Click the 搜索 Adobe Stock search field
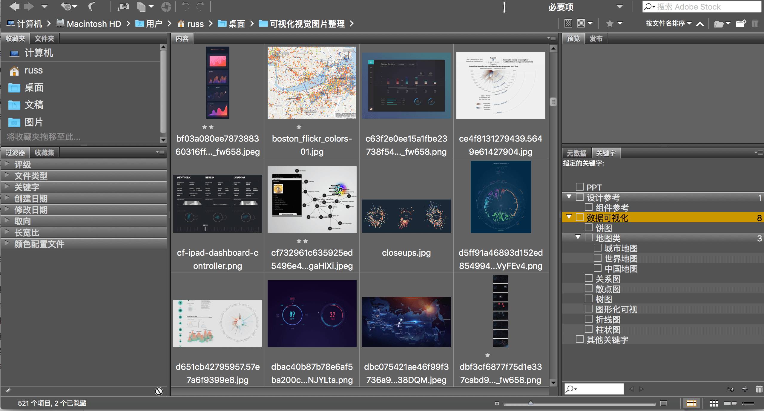764x411 pixels. click(x=702, y=7)
